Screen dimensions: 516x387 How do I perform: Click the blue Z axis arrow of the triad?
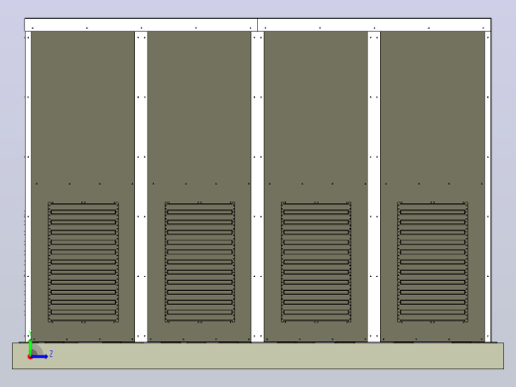pyautogui.click(x=40, y=356)
